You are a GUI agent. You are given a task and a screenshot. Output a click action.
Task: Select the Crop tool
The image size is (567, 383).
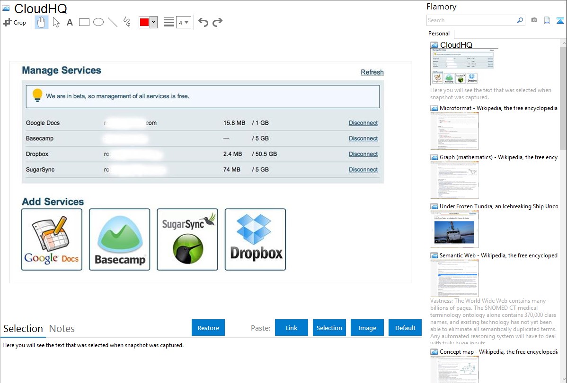pos(15,22)
